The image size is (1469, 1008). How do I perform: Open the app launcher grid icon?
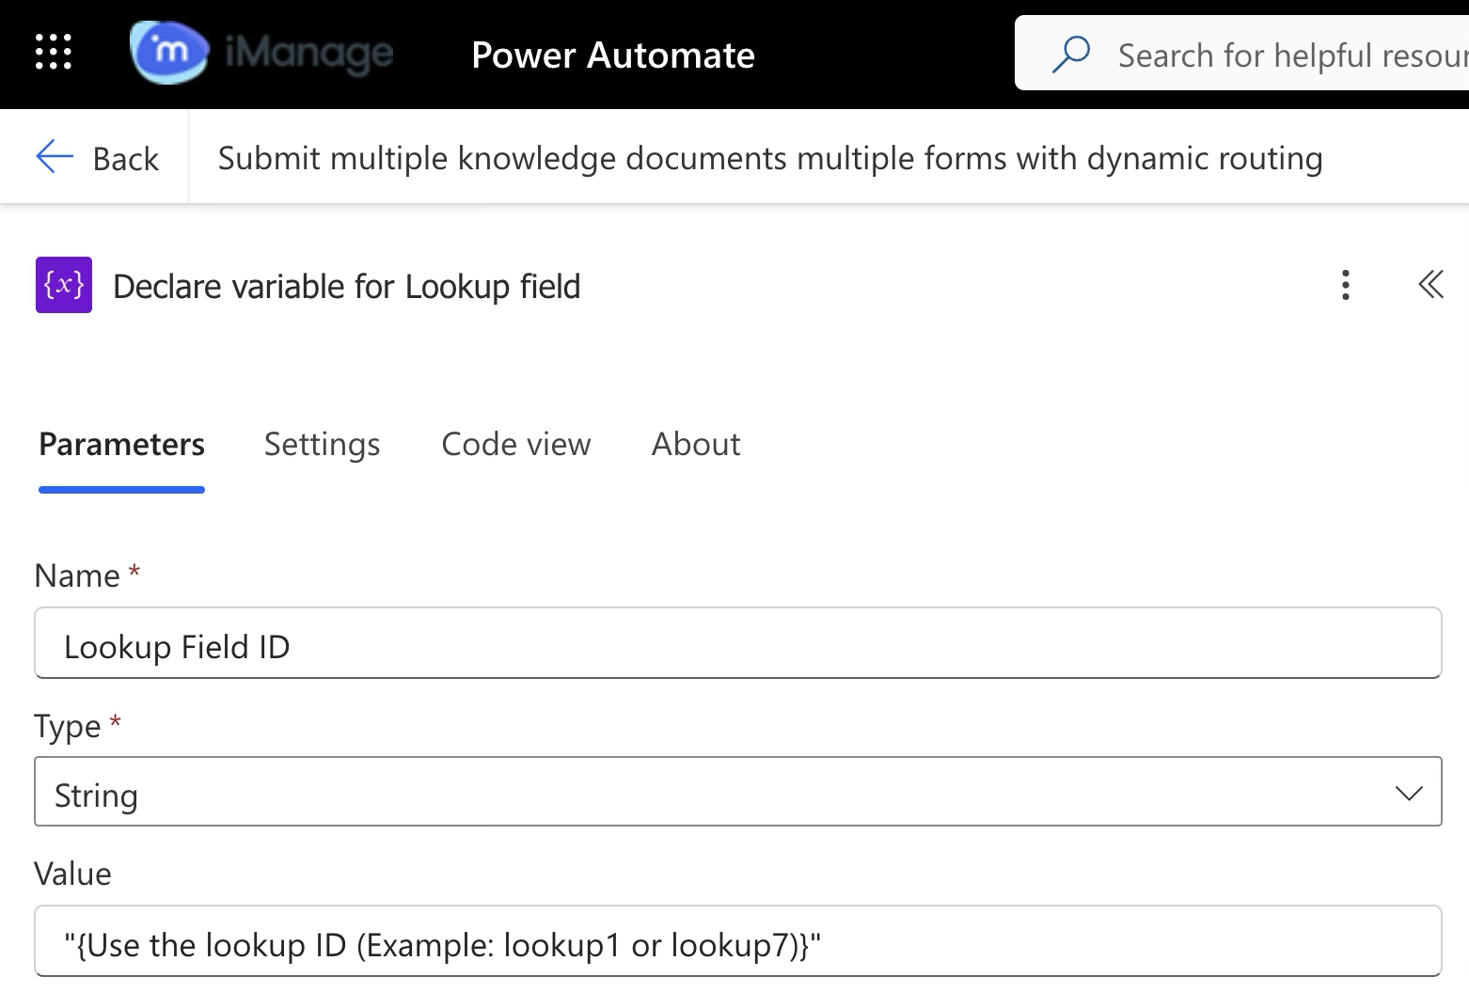point(54,52)
